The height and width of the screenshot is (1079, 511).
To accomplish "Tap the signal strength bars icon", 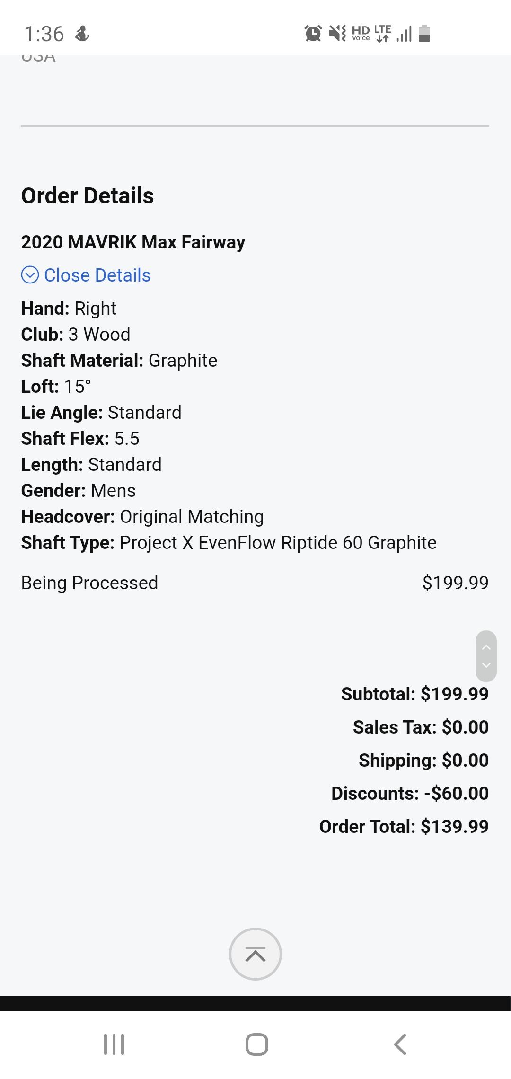I will click(x=404, y=34).
